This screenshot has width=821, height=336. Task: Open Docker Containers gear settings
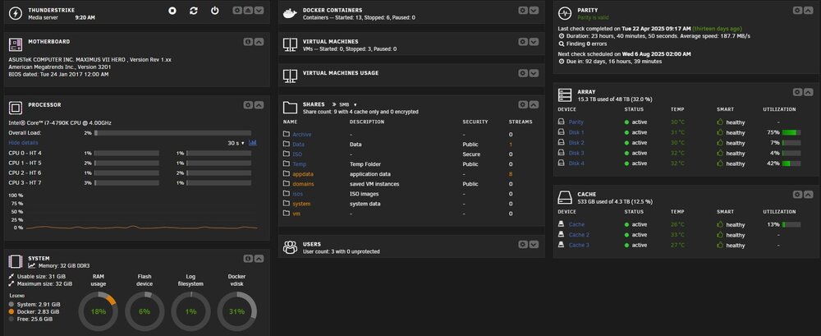coord(522,11)
